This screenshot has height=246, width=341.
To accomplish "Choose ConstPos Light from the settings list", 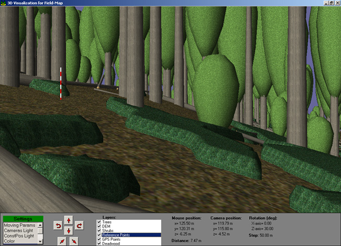I will [x=18, y=236].
